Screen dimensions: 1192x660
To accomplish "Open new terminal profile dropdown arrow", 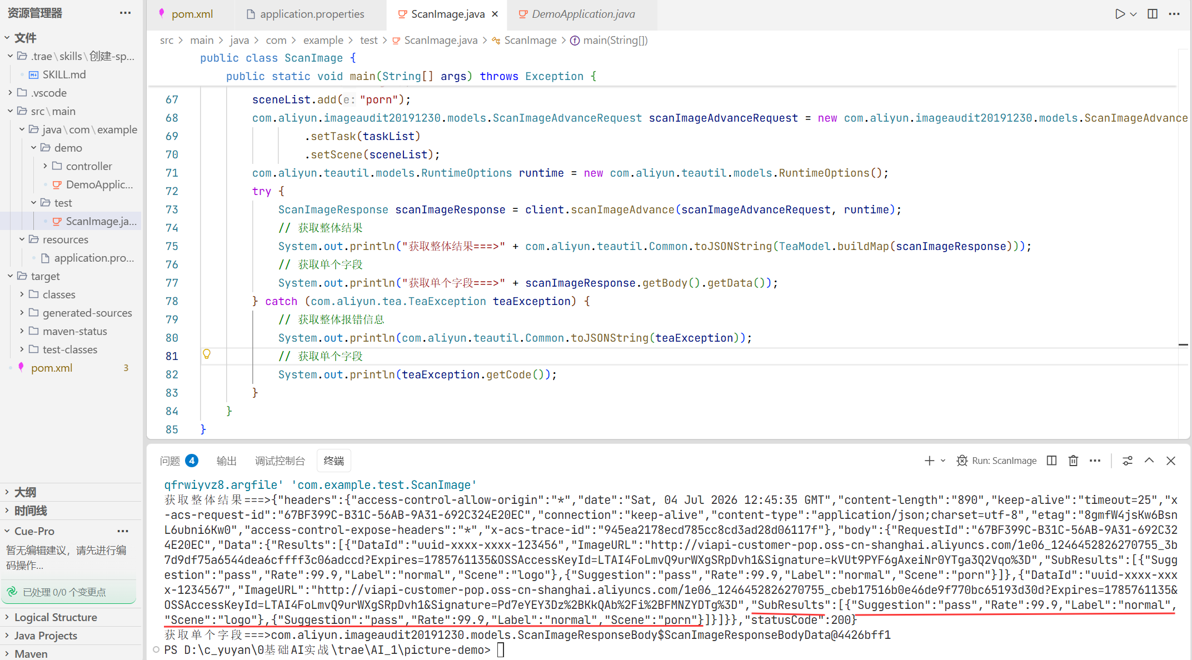I will pyautogui.click(x=943, y=461).
